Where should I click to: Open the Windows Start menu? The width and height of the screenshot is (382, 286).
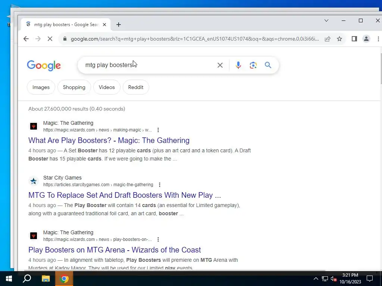click(x=9, y=279)
